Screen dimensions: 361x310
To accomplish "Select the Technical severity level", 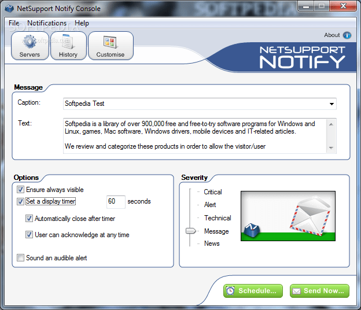I will point(218,218).
